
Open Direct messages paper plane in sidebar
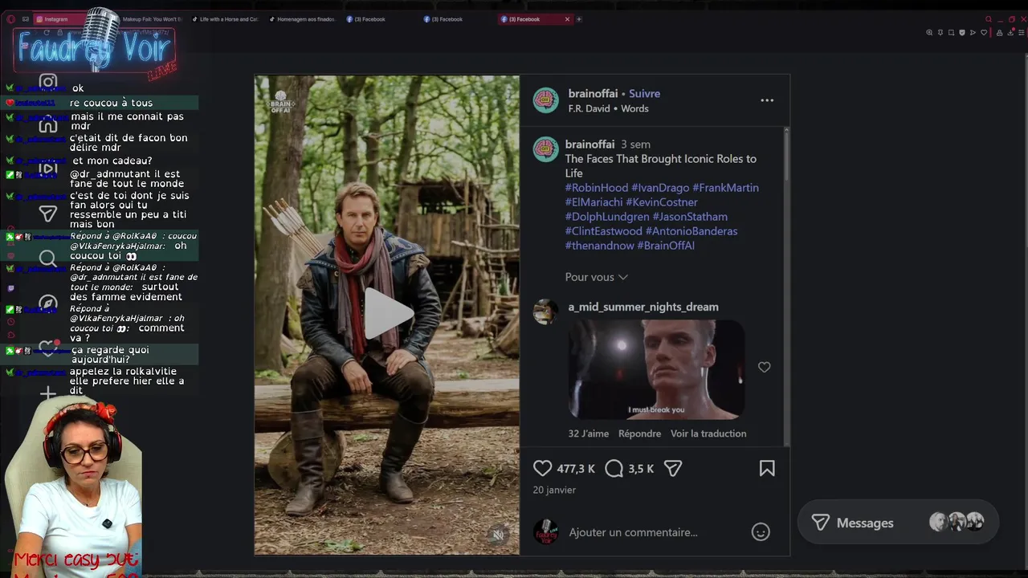coord(48,214)
